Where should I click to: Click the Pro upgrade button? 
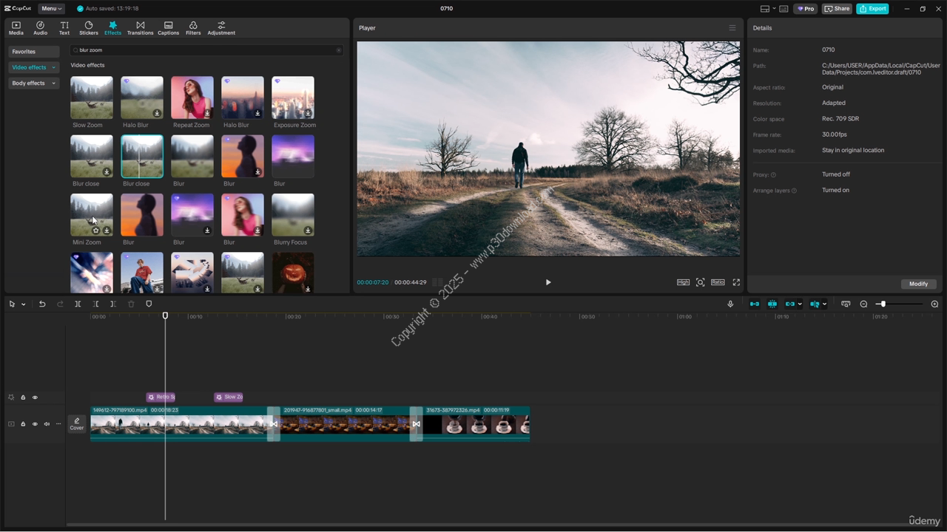(805, 9)
